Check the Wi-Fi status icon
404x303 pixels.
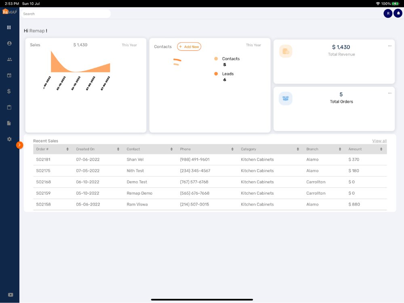click(x=378, y=4)
